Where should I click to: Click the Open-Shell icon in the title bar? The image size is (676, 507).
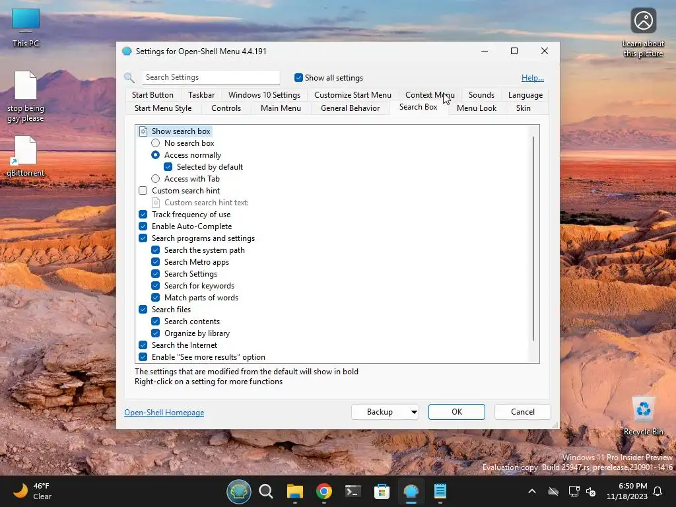127,51
